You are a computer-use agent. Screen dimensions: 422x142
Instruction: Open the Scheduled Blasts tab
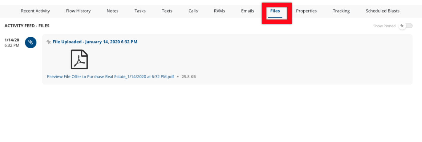pyautogui.click(x=383, y=11)
